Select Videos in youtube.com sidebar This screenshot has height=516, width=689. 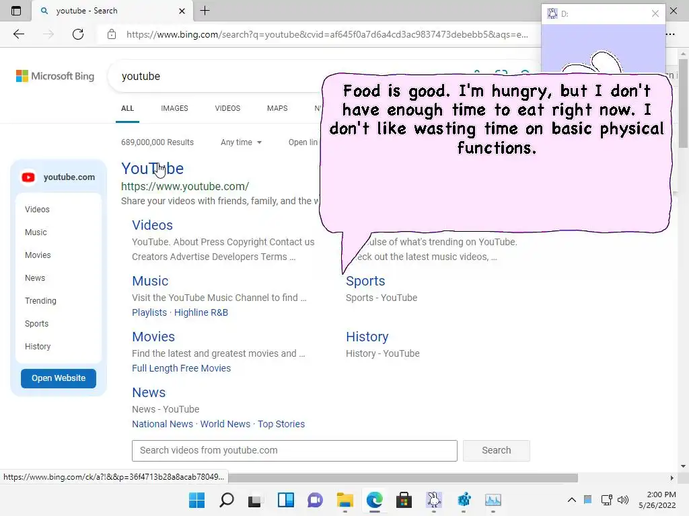point(38,210)
